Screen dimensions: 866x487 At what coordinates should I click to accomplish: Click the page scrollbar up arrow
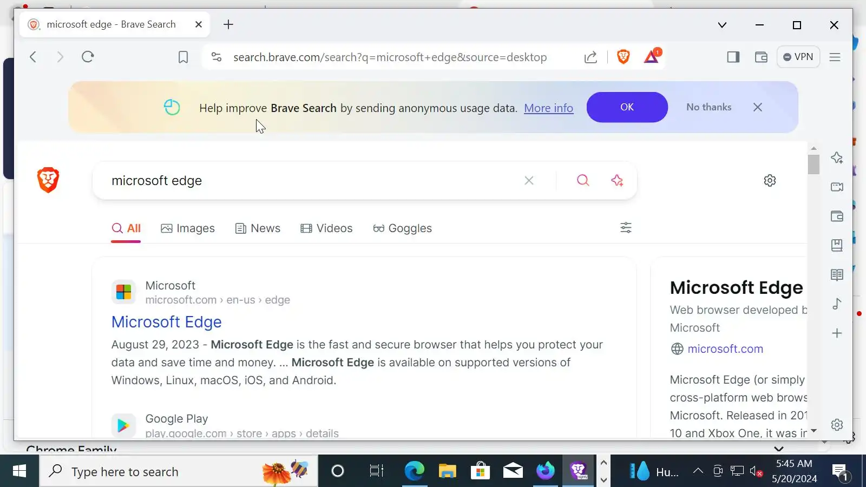click(813, 148)
